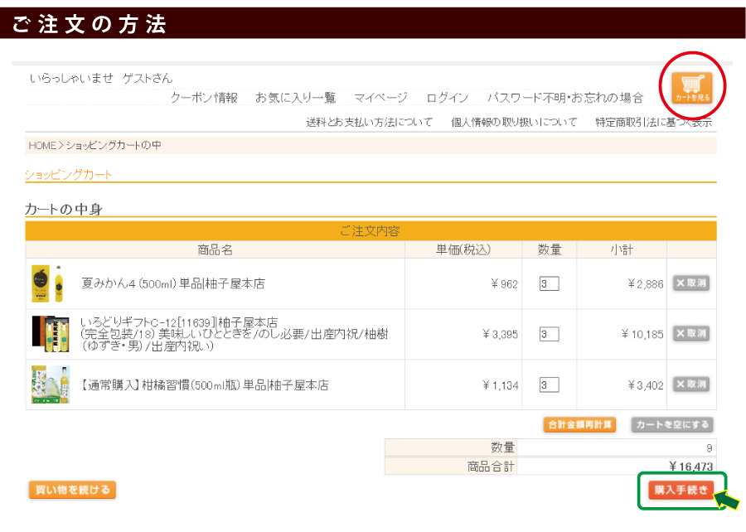
Task: Cancel the 夏みかん4 item with 取消 button
Action: (690, 283)
